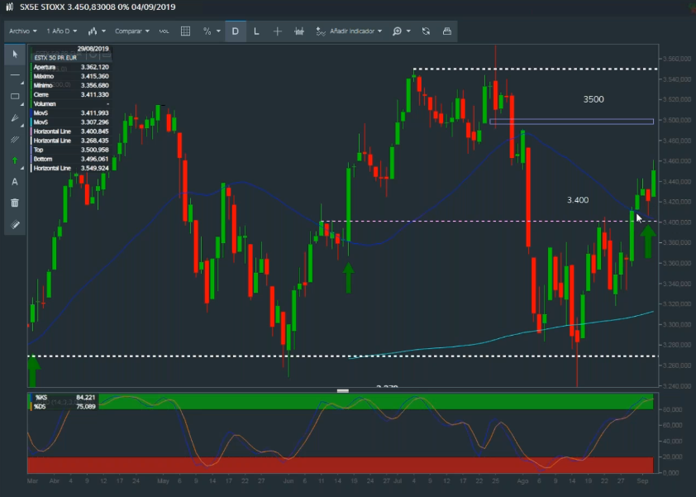The image size is (696, 497).
Task: Toggle the D chart mode button
Action: click(x=236, y=31)
